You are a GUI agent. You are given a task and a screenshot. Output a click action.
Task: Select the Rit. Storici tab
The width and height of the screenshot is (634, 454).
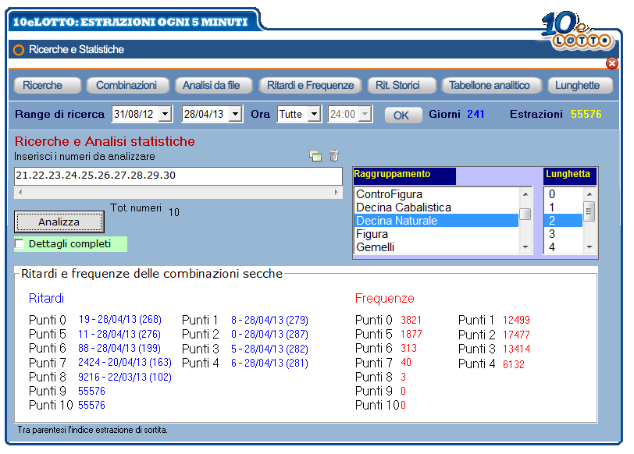point(401,86)
